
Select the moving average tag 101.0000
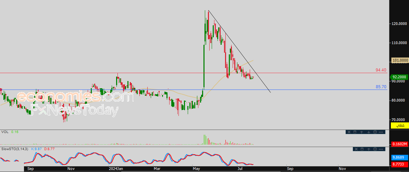(399, 61)
